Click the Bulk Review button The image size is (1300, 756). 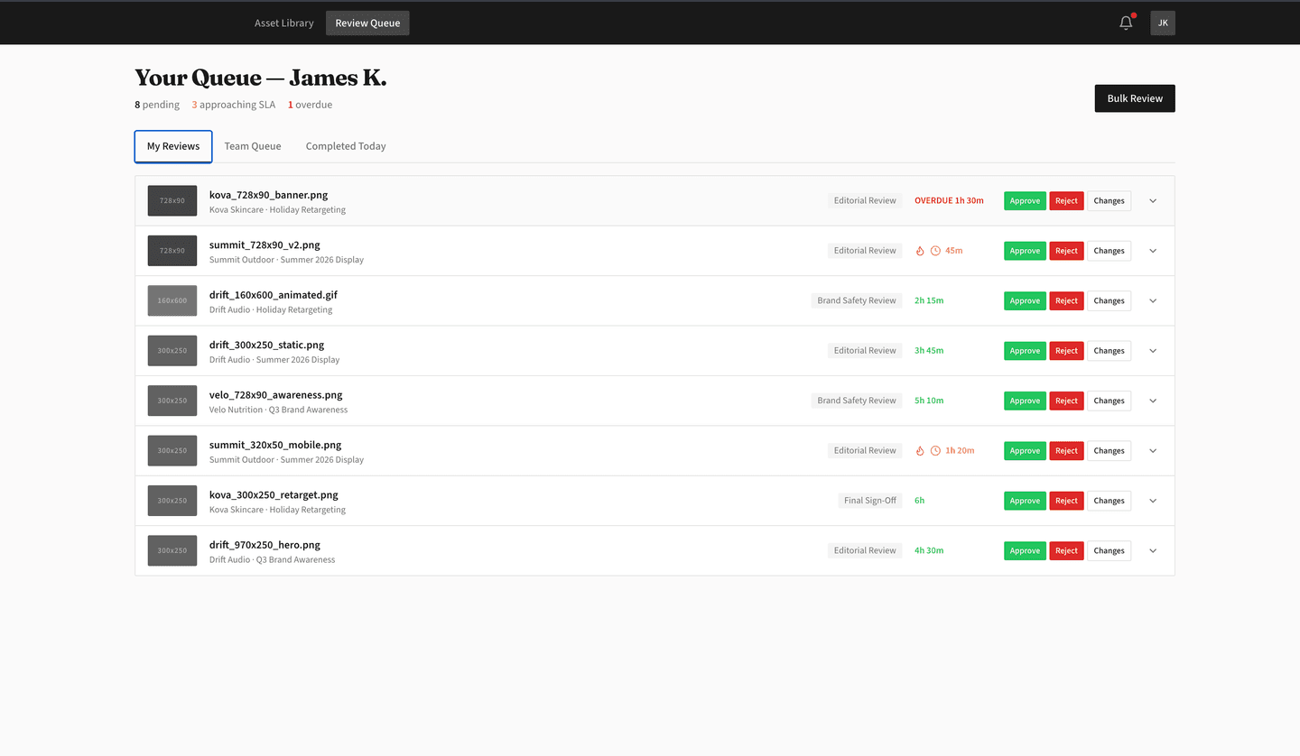(x=1134, y=98)
